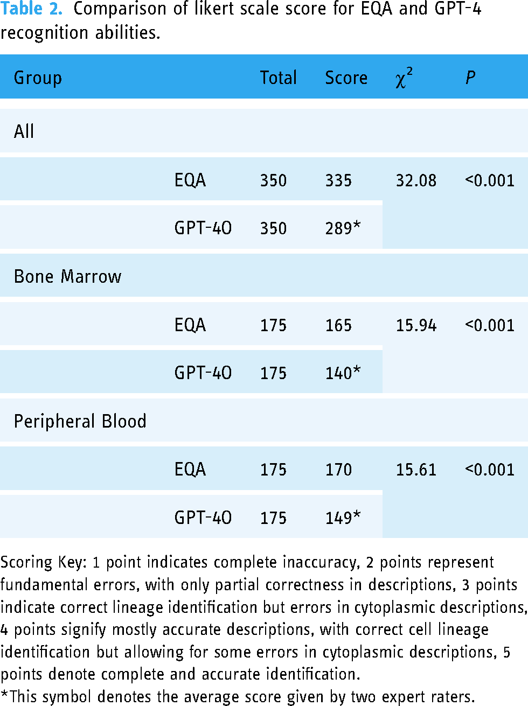The height and width of the screenshot is (706, 528).
Task: Select the "Bone Marrow" group row label
Action: coord(68,277)
